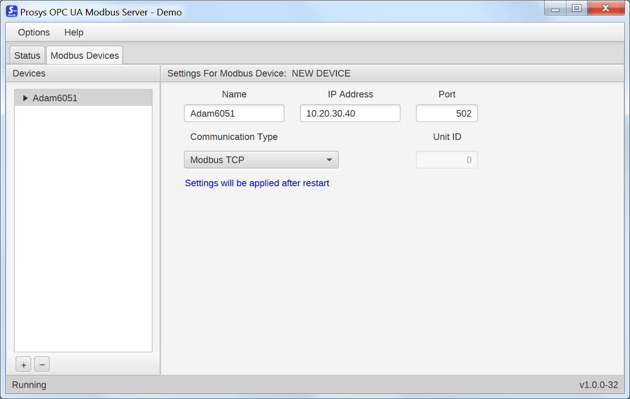The height and width of the screenshot is (399, 630).
Task: Click the Name field containing Adam6051
Action: pos(234,113)
